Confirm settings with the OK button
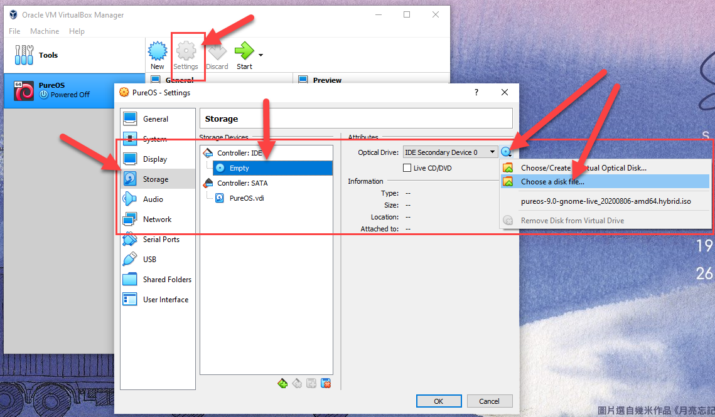Screen dimensions: 715x417 click(x=439, y=401)
